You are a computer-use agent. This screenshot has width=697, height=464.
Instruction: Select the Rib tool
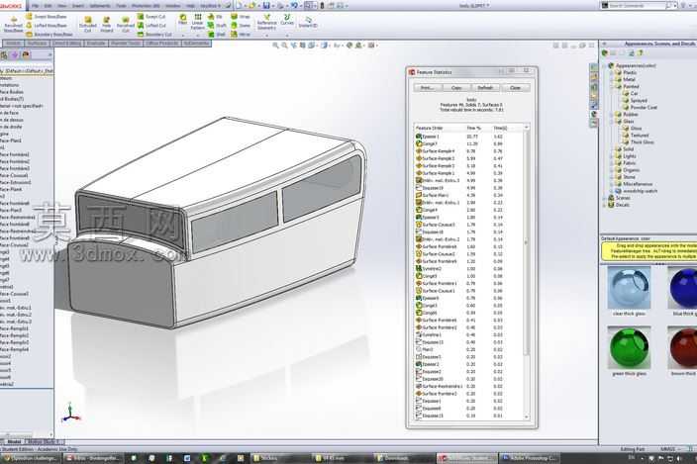[x=215, y=17]
